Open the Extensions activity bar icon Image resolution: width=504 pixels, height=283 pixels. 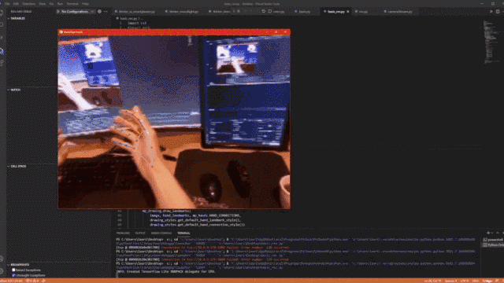coord(2,63)
